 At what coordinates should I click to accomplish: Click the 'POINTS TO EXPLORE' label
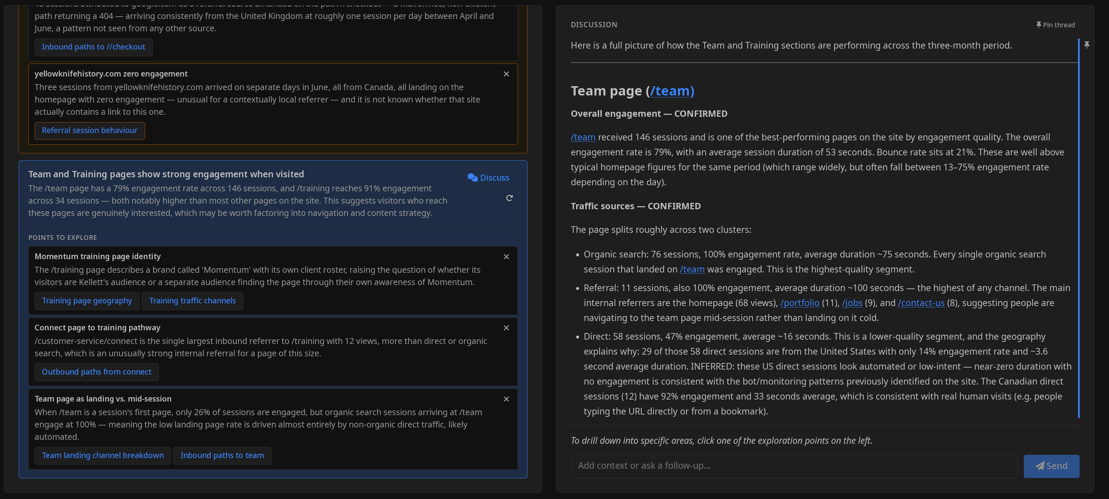63,238
